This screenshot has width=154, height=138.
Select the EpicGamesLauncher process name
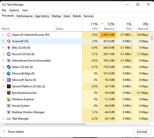pyautogui.click(x=24, y=93)
